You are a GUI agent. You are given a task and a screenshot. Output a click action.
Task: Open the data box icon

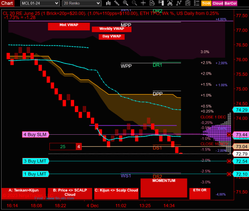point(152,3)
